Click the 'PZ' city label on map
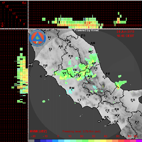This screenshot has width=142, height=142. (137, 122)
